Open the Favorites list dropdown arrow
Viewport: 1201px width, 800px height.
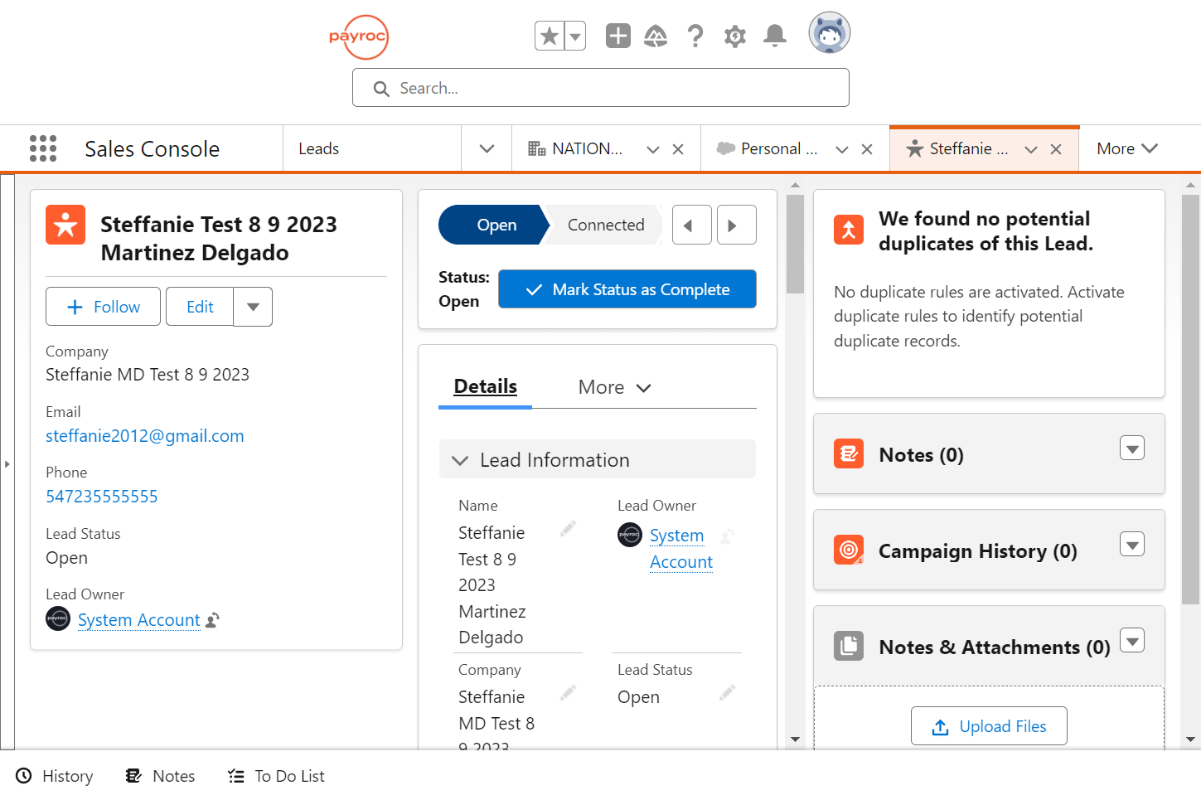(575, 36)
